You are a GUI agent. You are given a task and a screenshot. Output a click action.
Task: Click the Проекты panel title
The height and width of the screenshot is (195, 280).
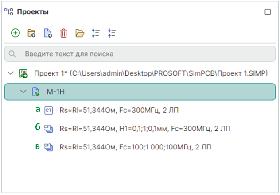(x=33, y=12)
